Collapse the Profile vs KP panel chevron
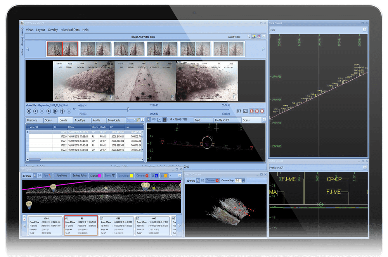Viewport: 388px width, 257px height. 364,167
